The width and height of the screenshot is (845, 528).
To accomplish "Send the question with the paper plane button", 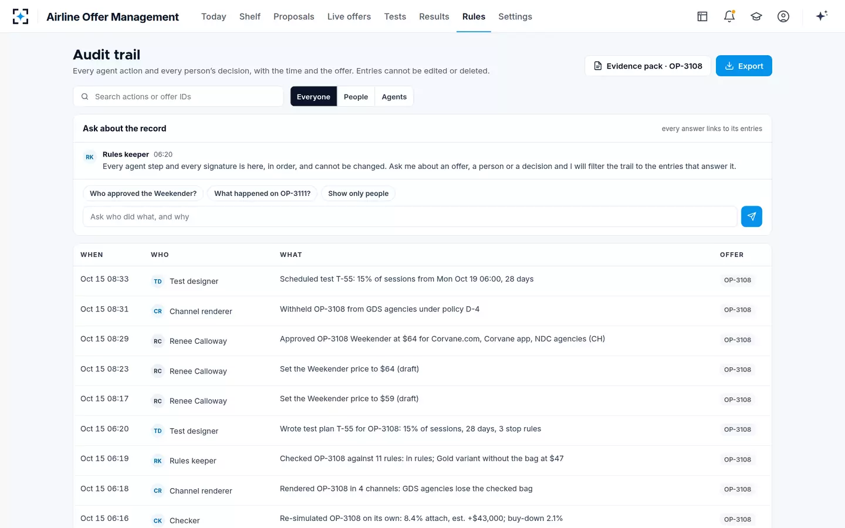I will click(752, 216).
